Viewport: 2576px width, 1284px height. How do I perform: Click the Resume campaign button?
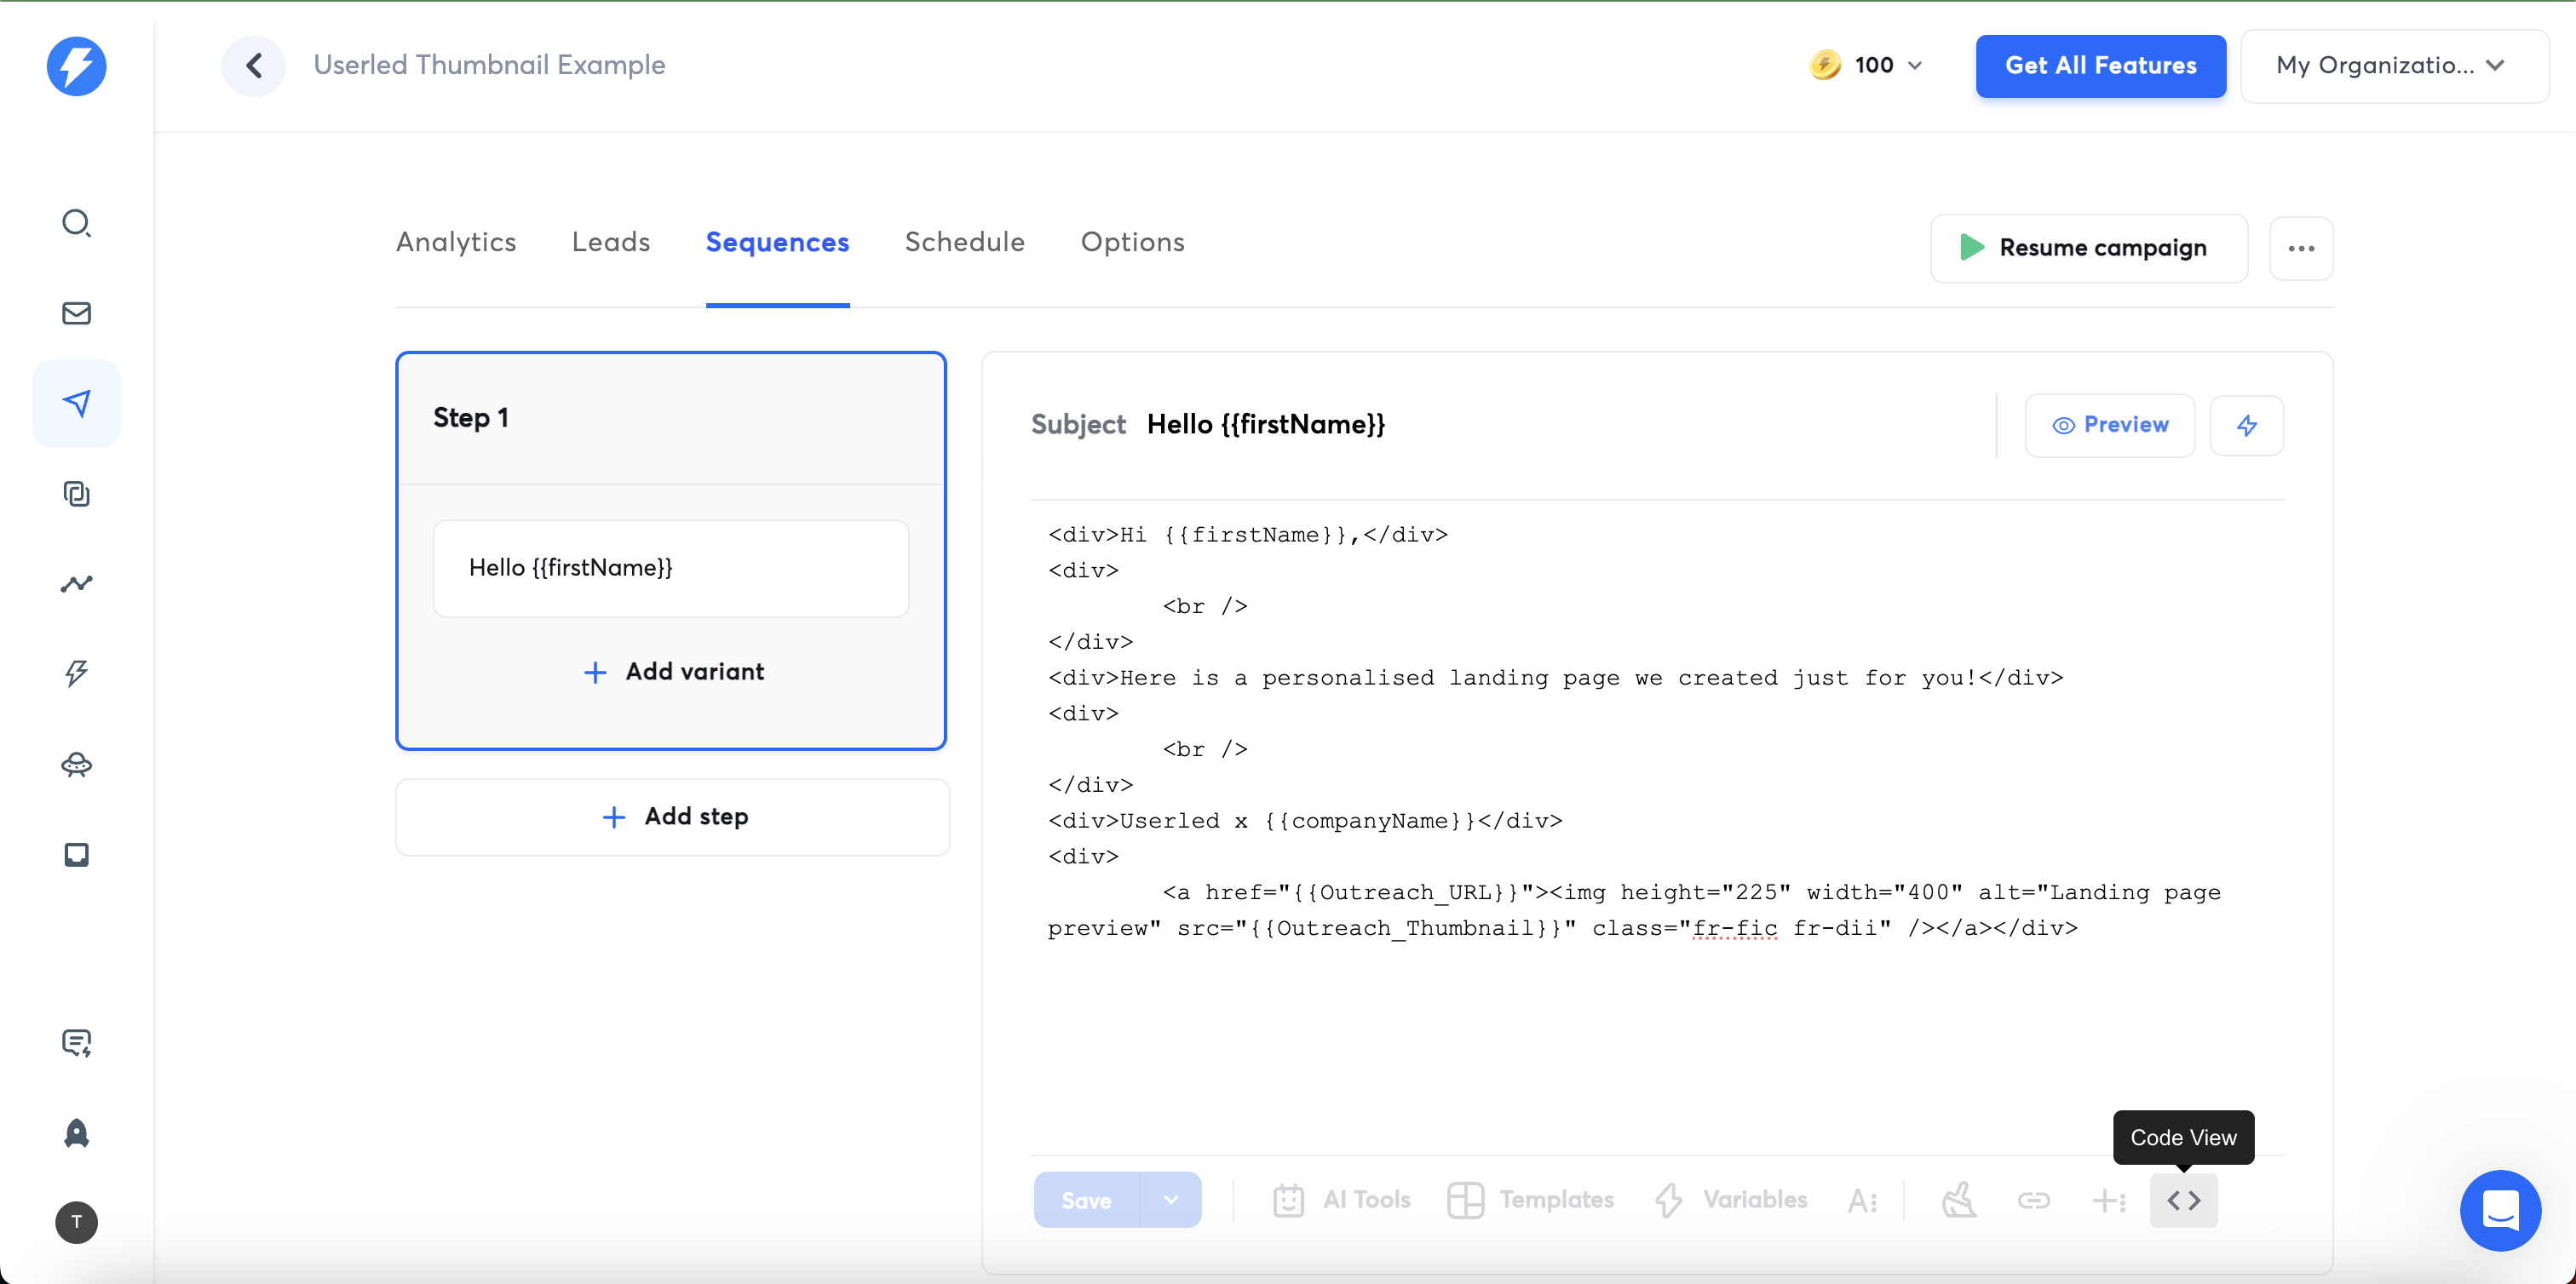click(x=2088, y=248)
